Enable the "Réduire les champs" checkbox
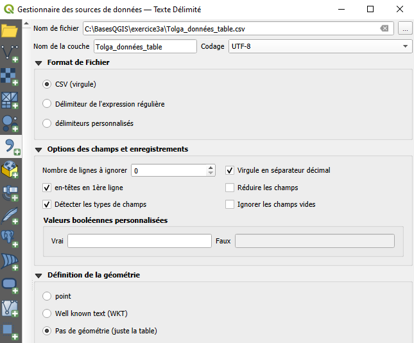The height and width of the screenshot is (343, 414). [x=230, y=188]
